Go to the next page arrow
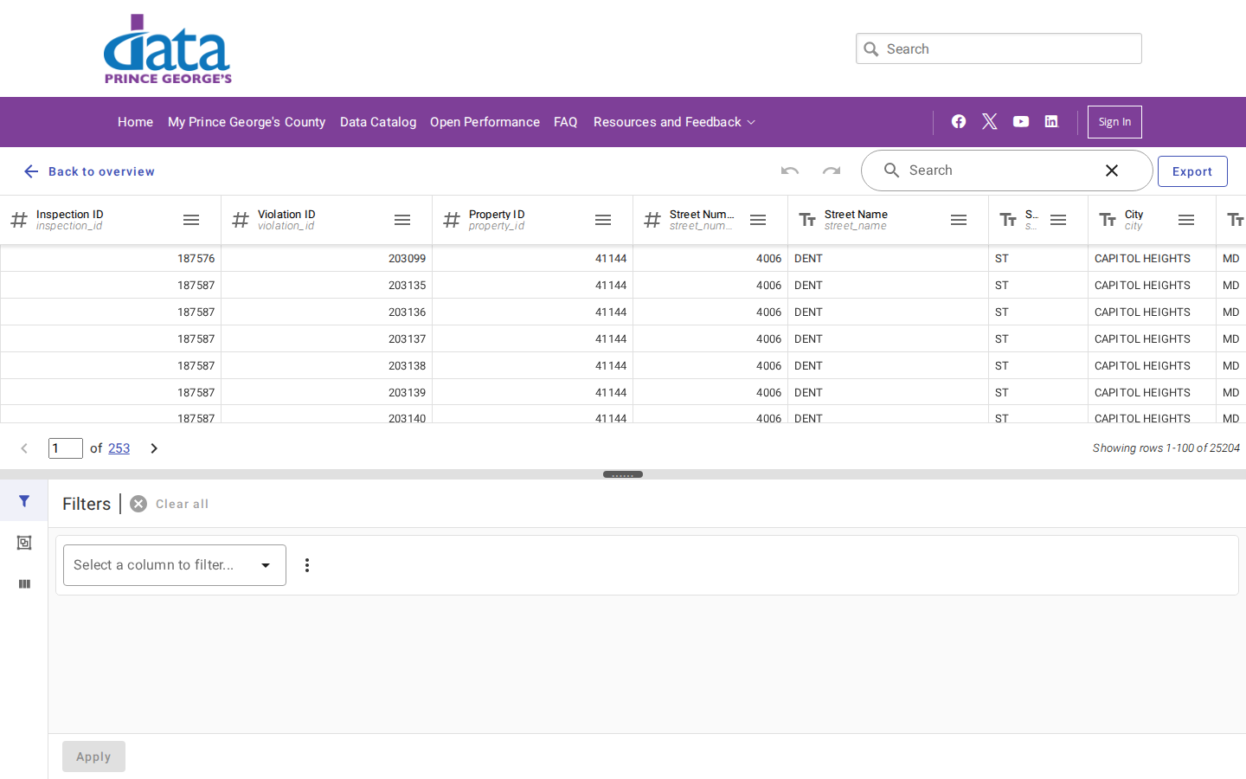This screenshot has width=1246, height=779. click(x=154, y=448)
